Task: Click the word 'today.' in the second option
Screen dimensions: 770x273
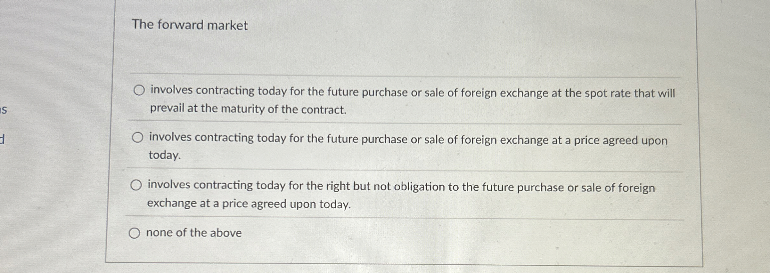Action: tap(164, 156)
